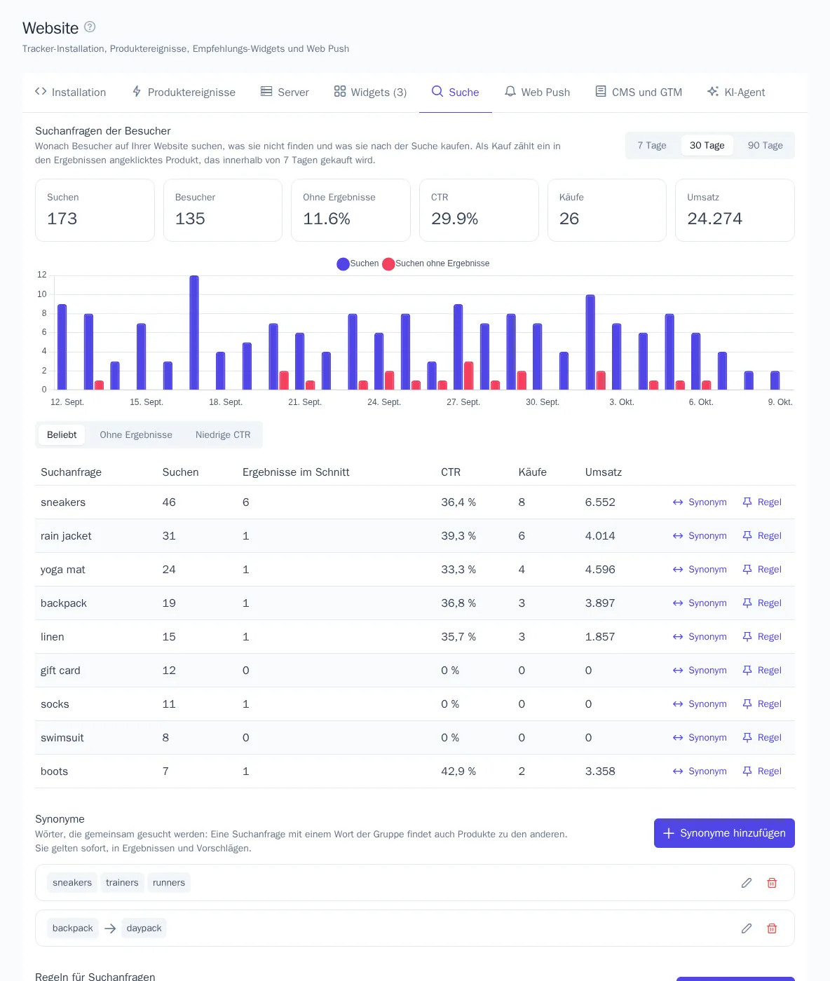Open the KI-Agent tab
Image resolution: width=830 pixels, height=981 pixels.
tap(736, 92)
